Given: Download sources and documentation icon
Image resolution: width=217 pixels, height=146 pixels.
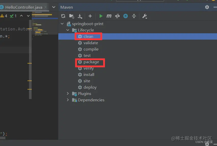Looking at the screenshot, I should pos(80,16).
